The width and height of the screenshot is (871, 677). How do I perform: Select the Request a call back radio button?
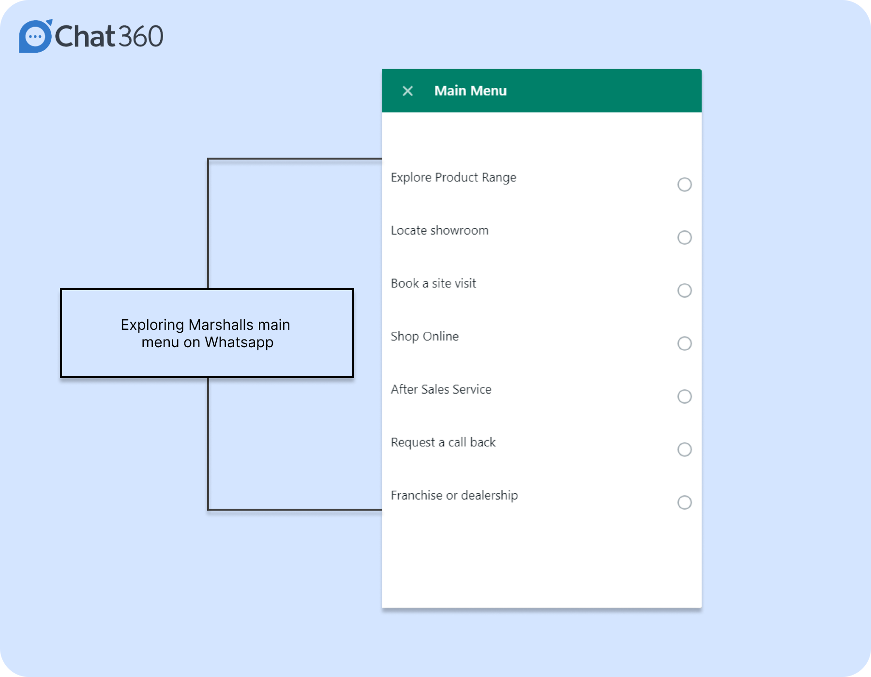(x=684, y=449)
